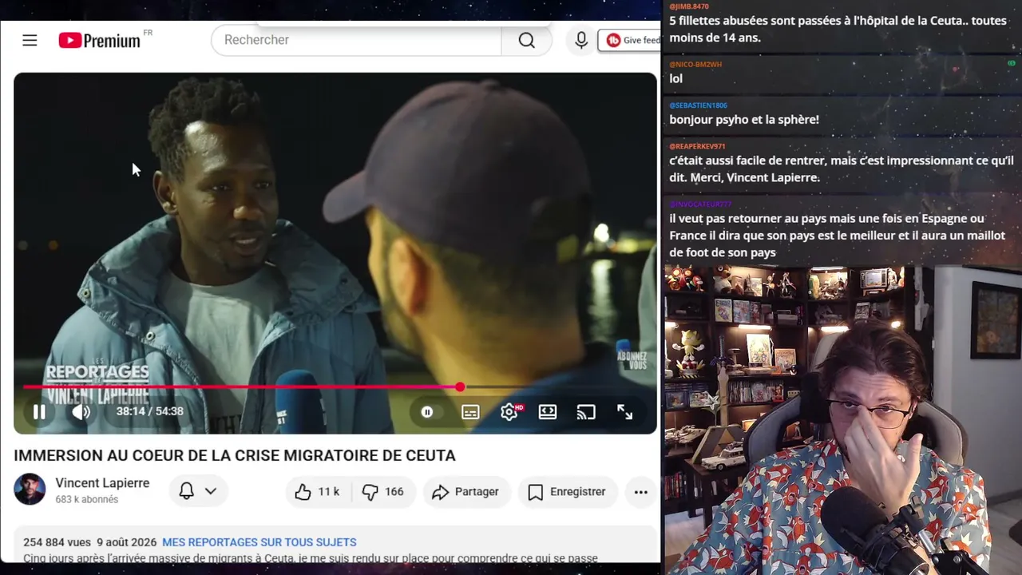Open MES REPORTAGES SUR TOUS SUJETS link
The image size is (1022, 575).
click(259, 542)
